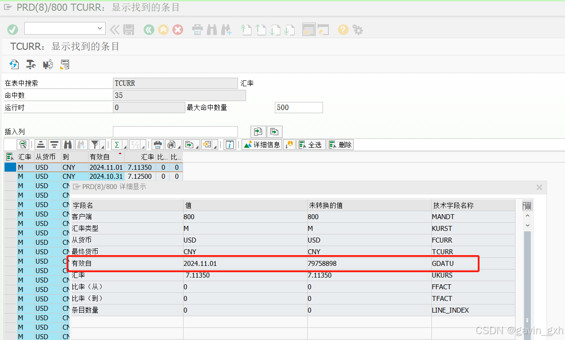Refresh the table entries list

coord(14,64)
